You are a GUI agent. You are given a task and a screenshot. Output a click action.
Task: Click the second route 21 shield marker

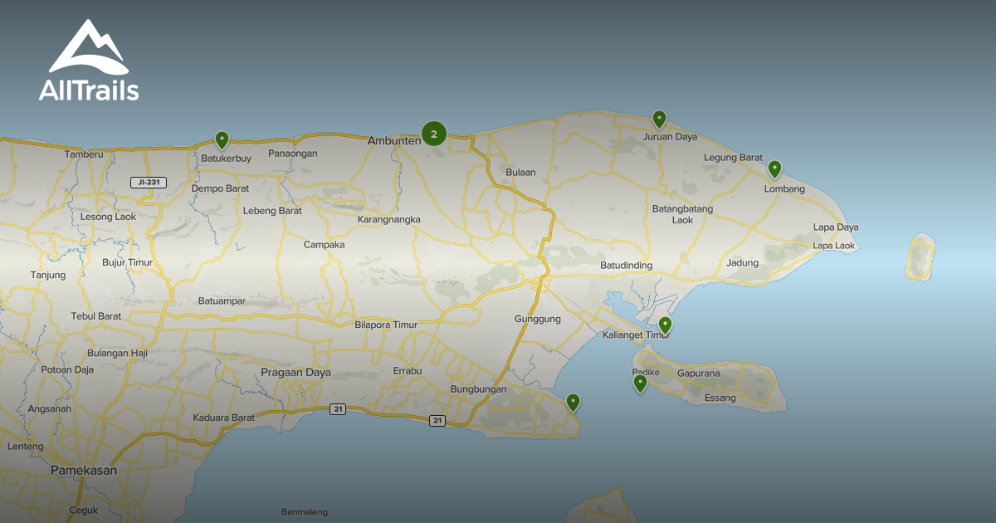438,420
